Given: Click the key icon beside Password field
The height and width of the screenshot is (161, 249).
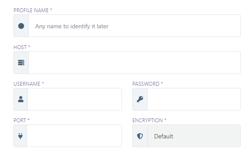Looking at the screenshot, I should (140, 99).
